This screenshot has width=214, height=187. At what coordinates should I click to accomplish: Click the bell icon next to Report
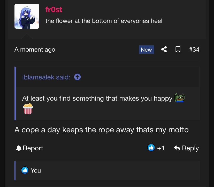pos(19,148)
